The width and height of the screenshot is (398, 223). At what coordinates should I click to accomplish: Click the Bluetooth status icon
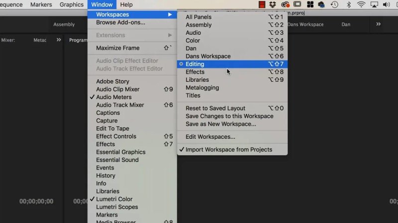[349, 4]
